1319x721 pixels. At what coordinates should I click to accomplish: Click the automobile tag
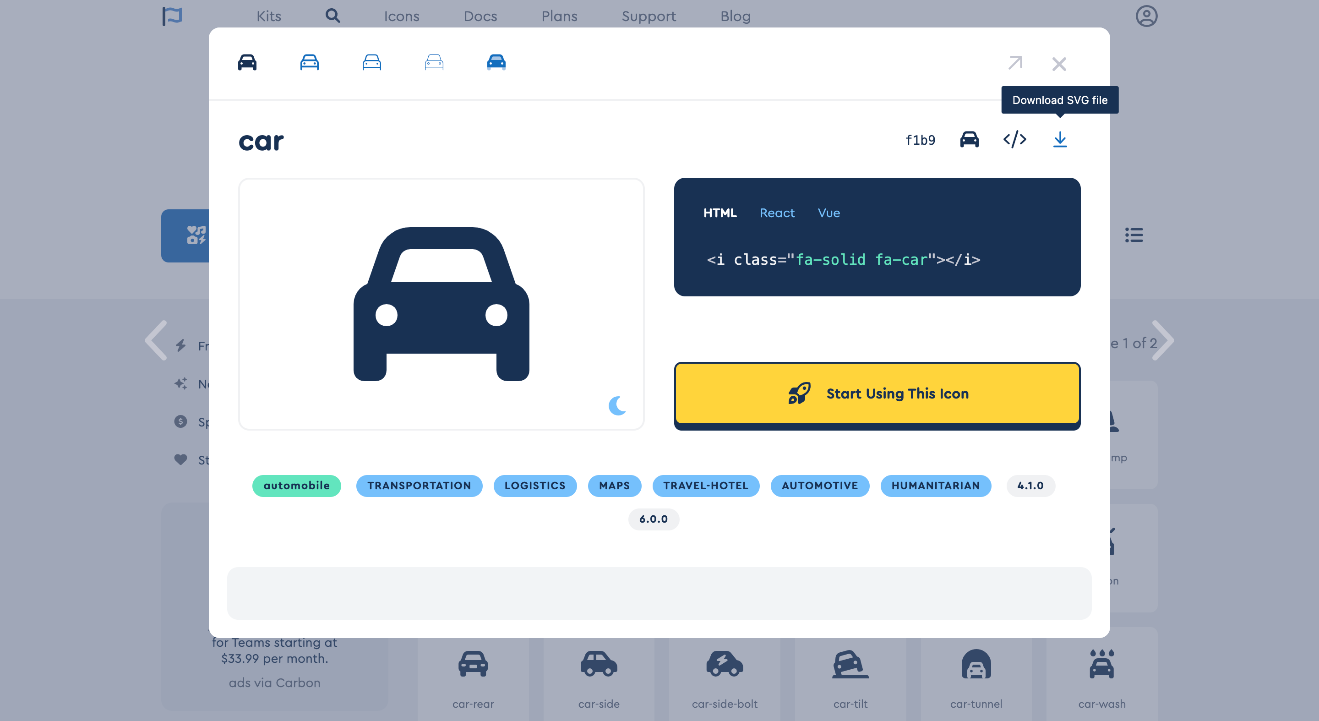(x=296, y=486)
